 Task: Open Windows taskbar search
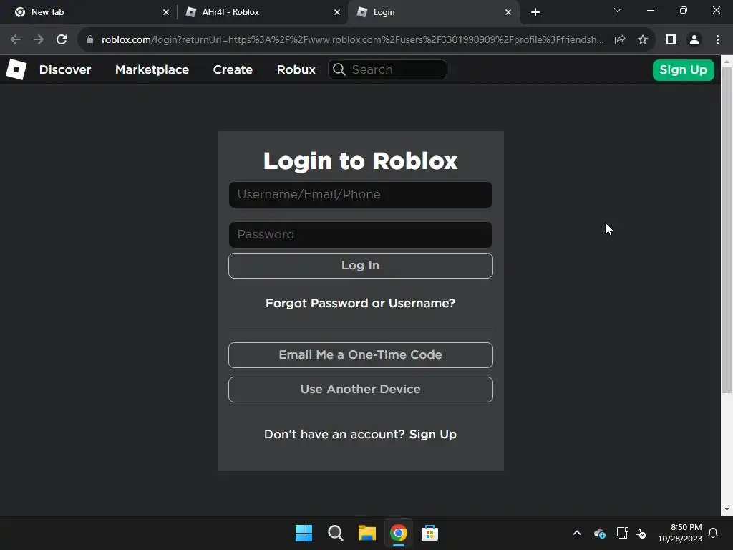[x=335, y=533]
